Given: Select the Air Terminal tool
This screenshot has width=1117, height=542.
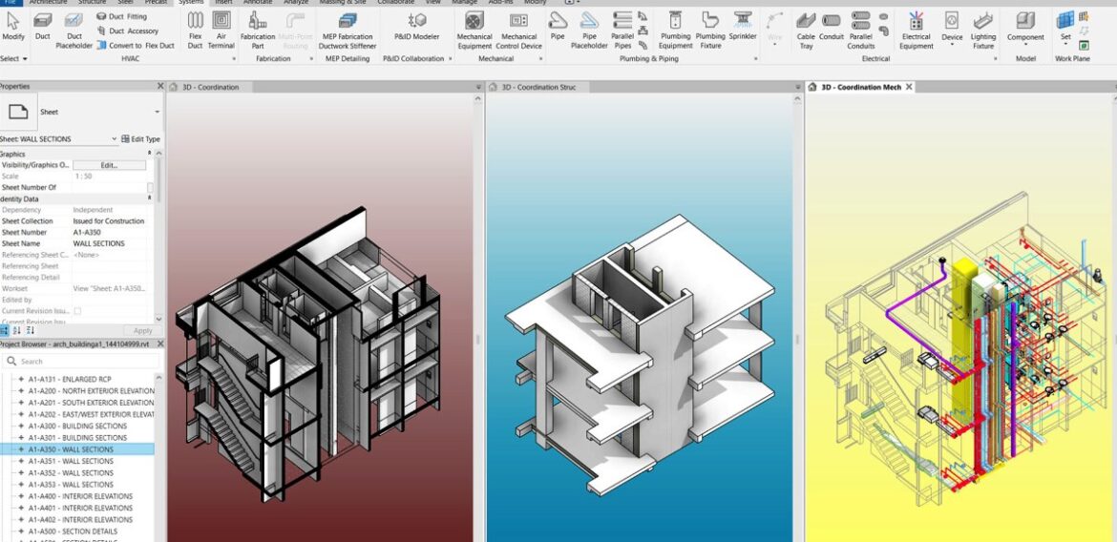Looking at the screenshot, I should [221, 30].
